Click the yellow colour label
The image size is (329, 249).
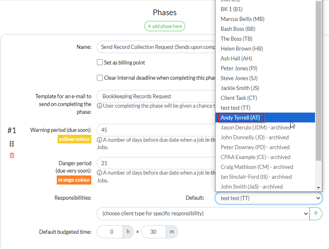(74, 139)
